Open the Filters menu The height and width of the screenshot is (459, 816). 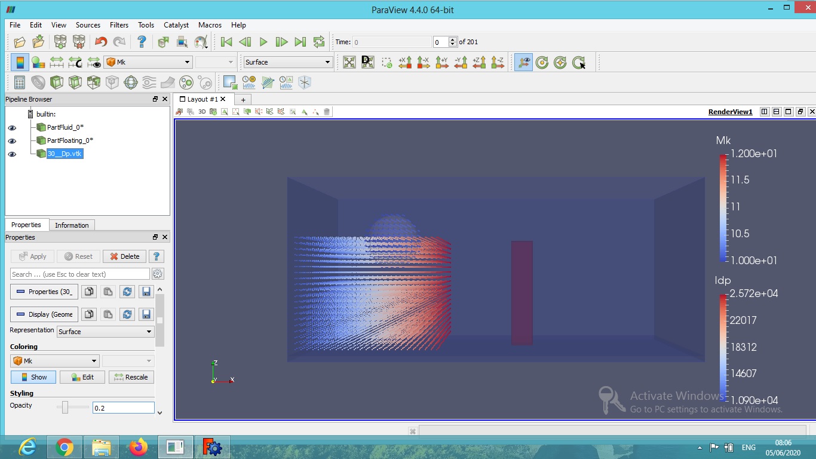tap(119, 25)
